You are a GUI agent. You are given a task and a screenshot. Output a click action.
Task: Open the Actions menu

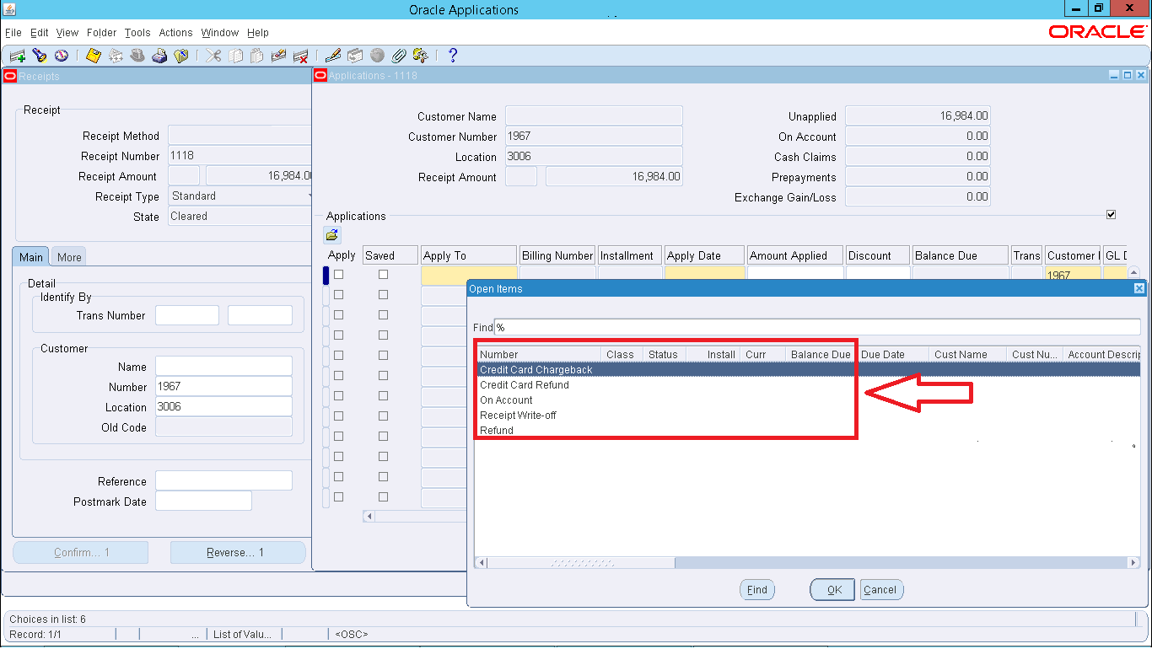175,33
